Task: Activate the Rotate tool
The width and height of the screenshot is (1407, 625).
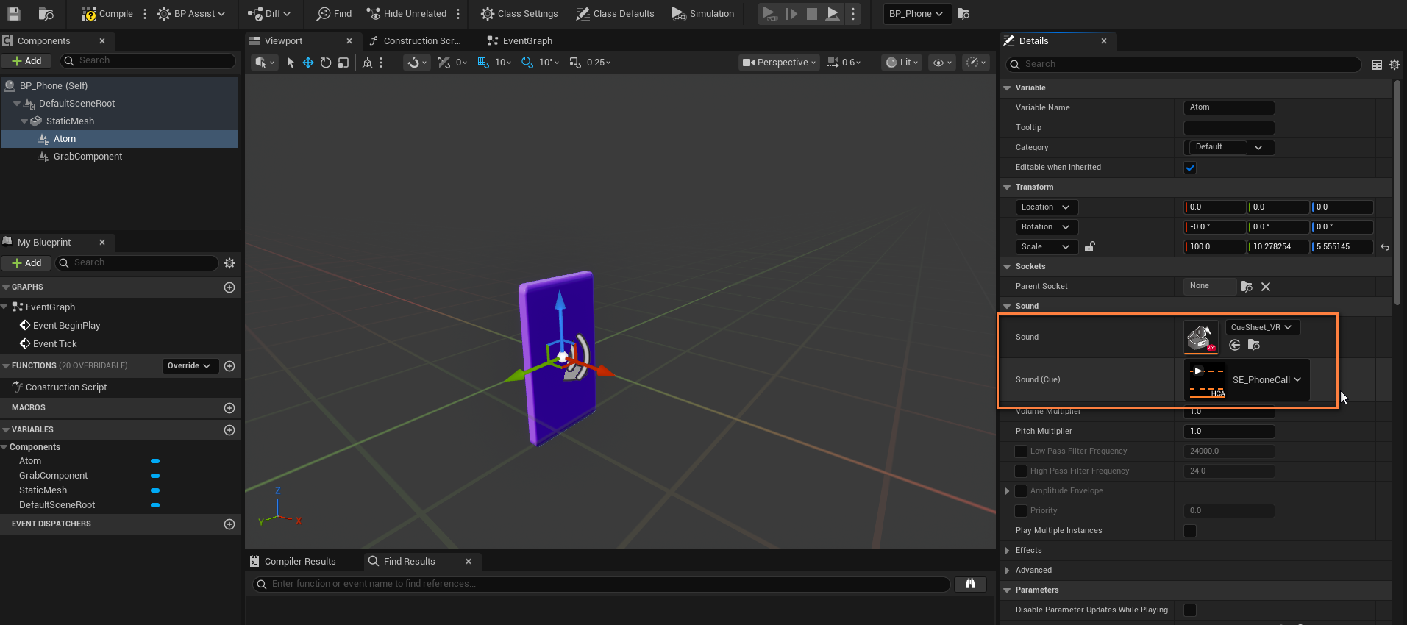Action: point(326,63)
